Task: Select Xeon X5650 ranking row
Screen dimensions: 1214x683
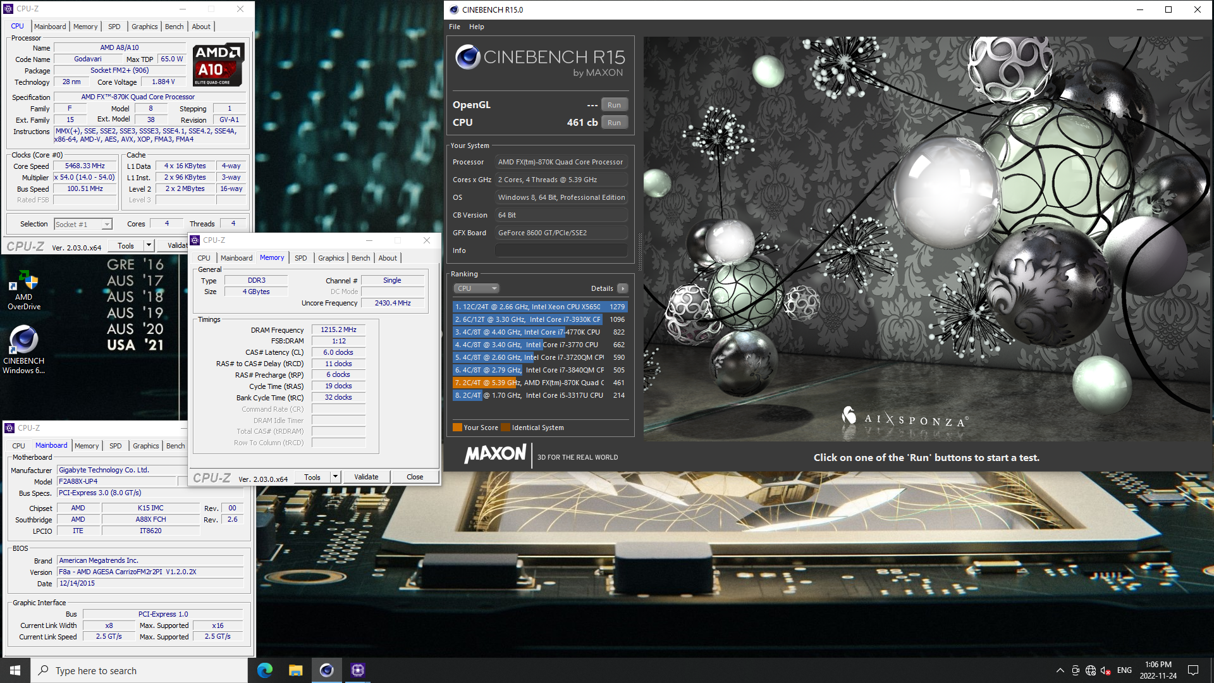Action: click(540, 307)
